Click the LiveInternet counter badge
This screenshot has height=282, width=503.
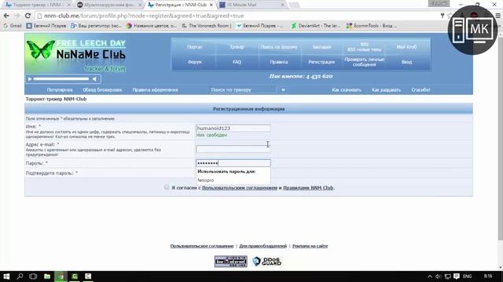[230, 261]
